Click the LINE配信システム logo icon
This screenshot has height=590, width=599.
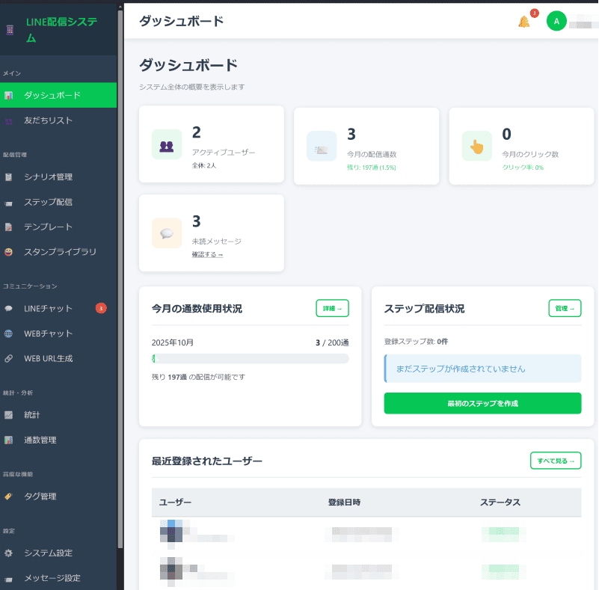pyautogui.click(x=10, y=31)
